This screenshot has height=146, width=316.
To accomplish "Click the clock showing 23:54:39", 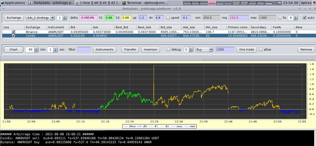I will [290, 3].
